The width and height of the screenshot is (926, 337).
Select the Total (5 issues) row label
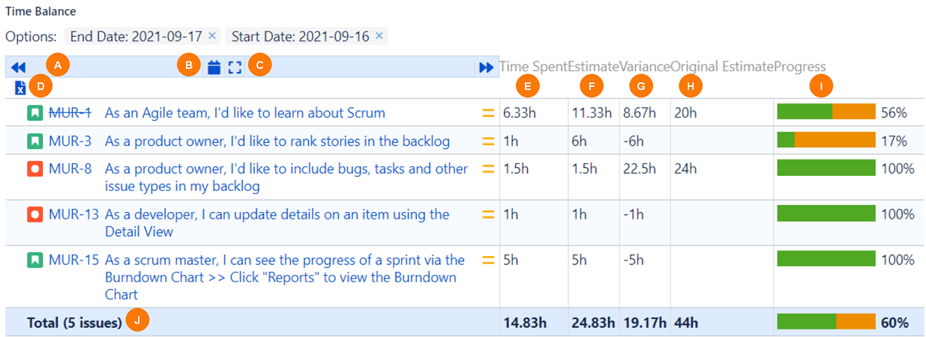pyautogui.click(x=74, y=323)
